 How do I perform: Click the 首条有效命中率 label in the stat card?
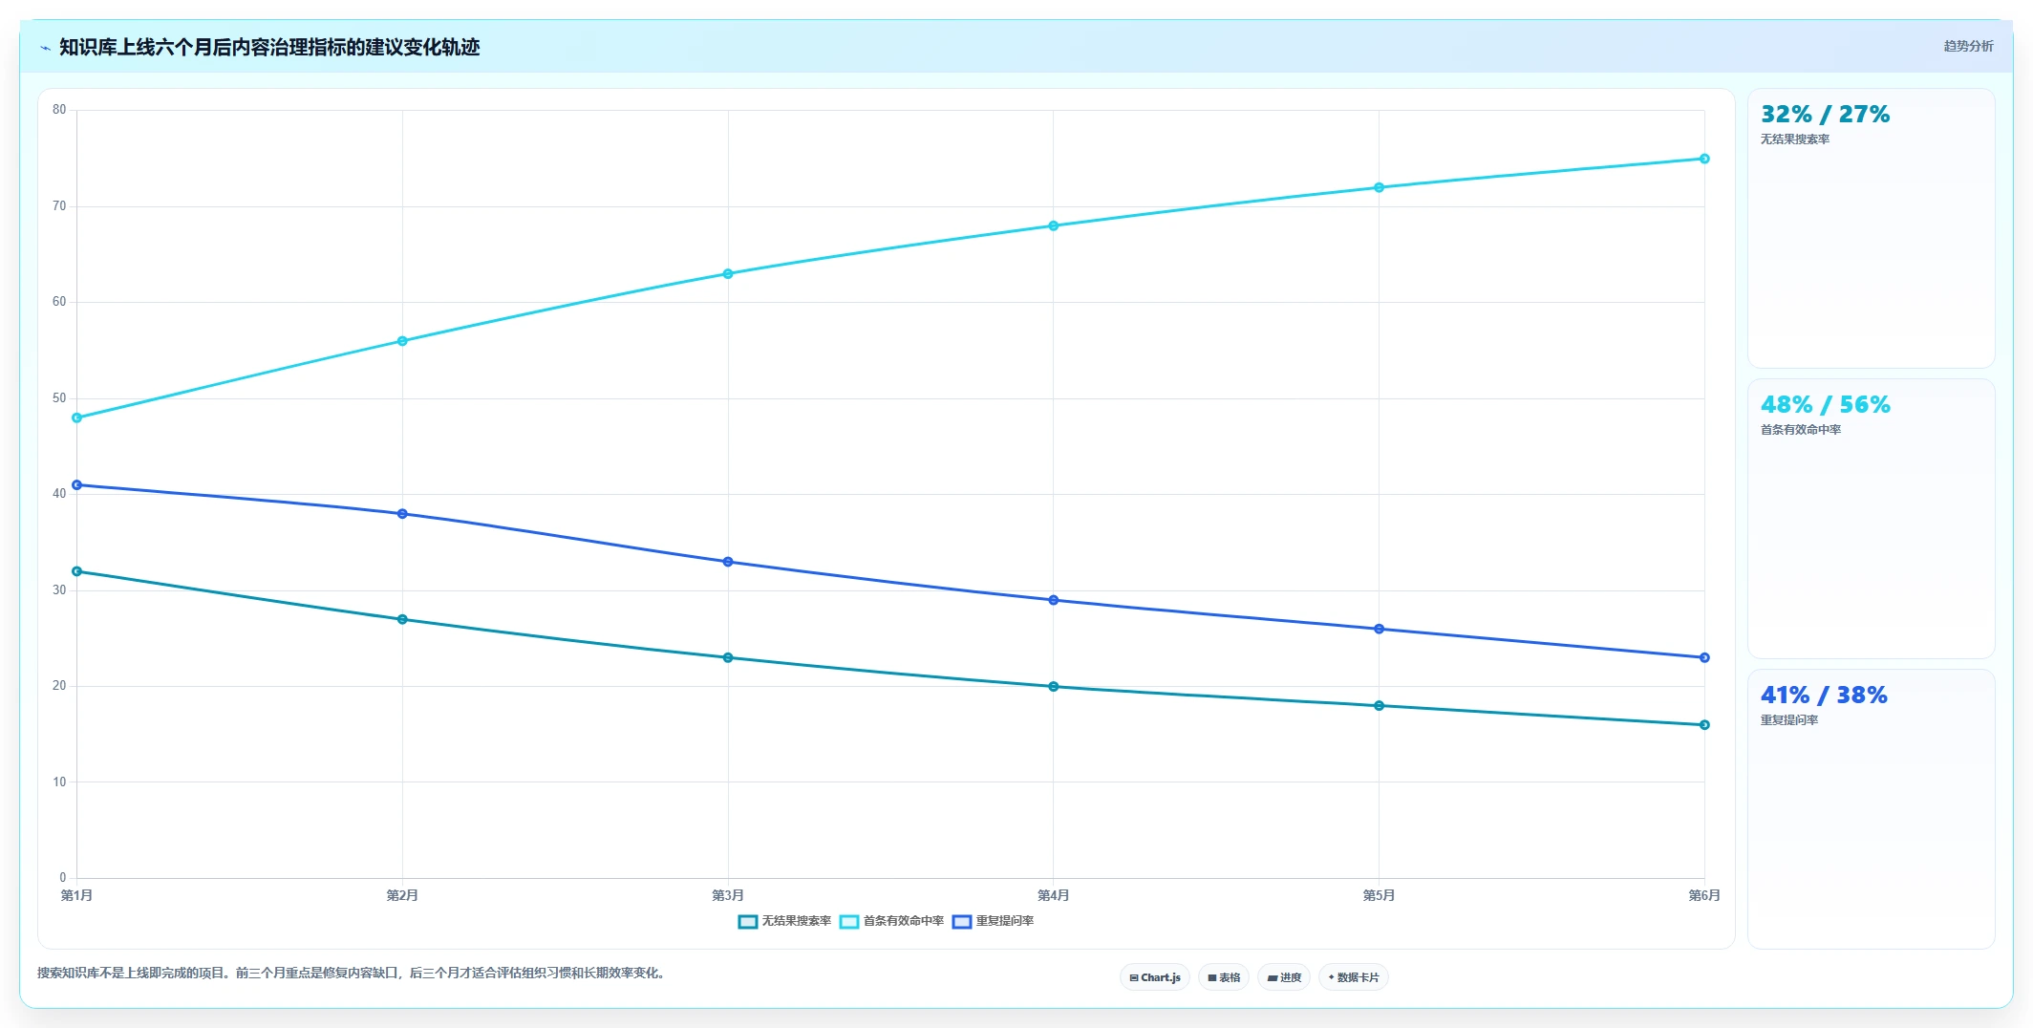[1801, 430]
